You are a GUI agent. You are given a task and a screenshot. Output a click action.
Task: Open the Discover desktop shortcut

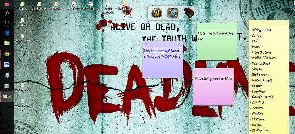tap(56, 6)
